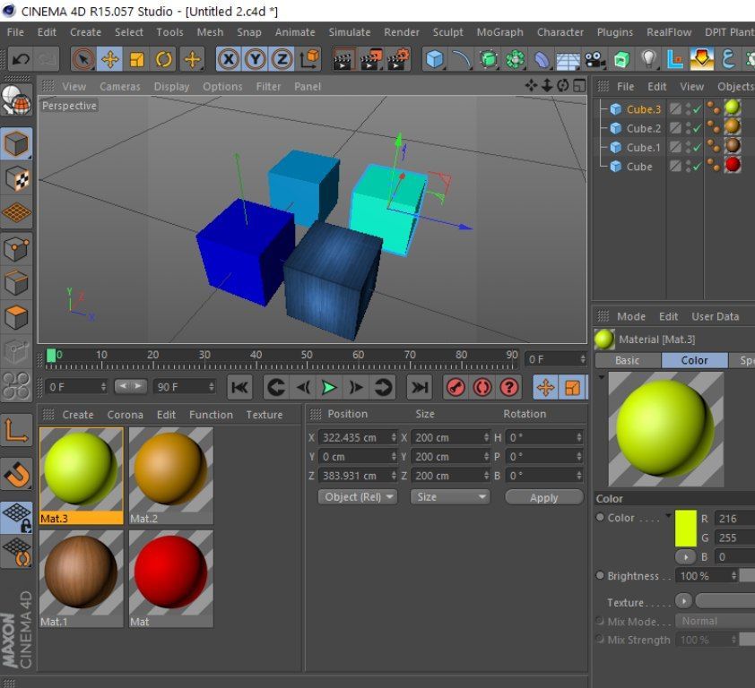Click the Record Active Objects button
The image size is (755, 688).
pyautogui.click(x=456, y=387)
